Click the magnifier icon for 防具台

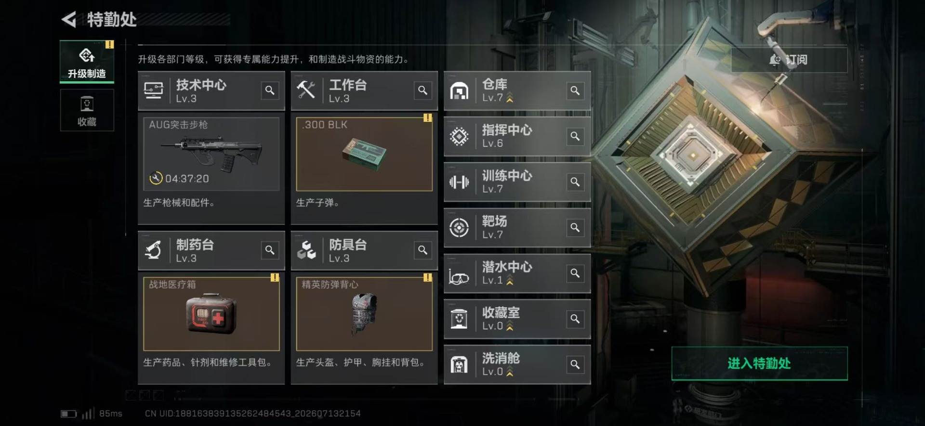pyautogui.click(x=423, y=250)
